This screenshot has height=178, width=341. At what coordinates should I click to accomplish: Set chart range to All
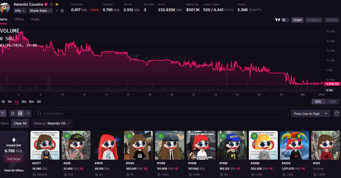39,102
